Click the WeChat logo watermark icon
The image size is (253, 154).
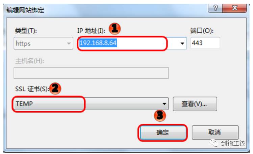214,143
